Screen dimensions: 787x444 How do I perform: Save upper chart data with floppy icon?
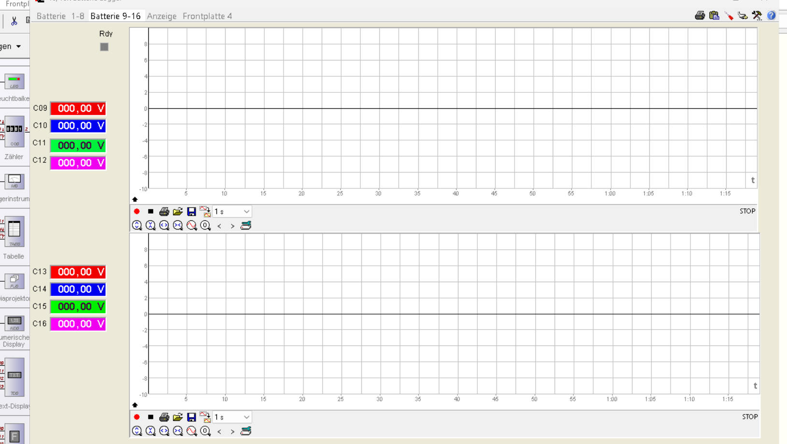[191, 212]
